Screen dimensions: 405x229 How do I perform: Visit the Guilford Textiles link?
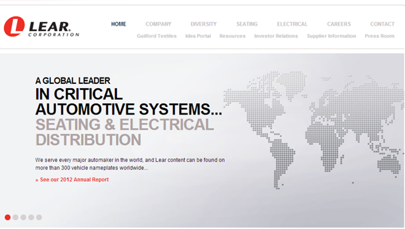tap(157, 36)
